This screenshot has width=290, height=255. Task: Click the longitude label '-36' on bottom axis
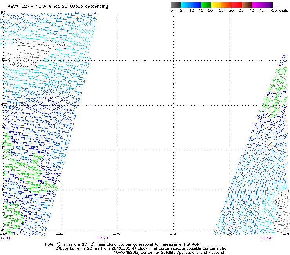click(174, 234)
